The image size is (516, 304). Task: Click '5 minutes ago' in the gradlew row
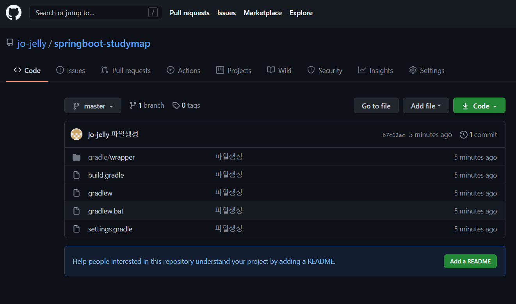pos(475,193)
